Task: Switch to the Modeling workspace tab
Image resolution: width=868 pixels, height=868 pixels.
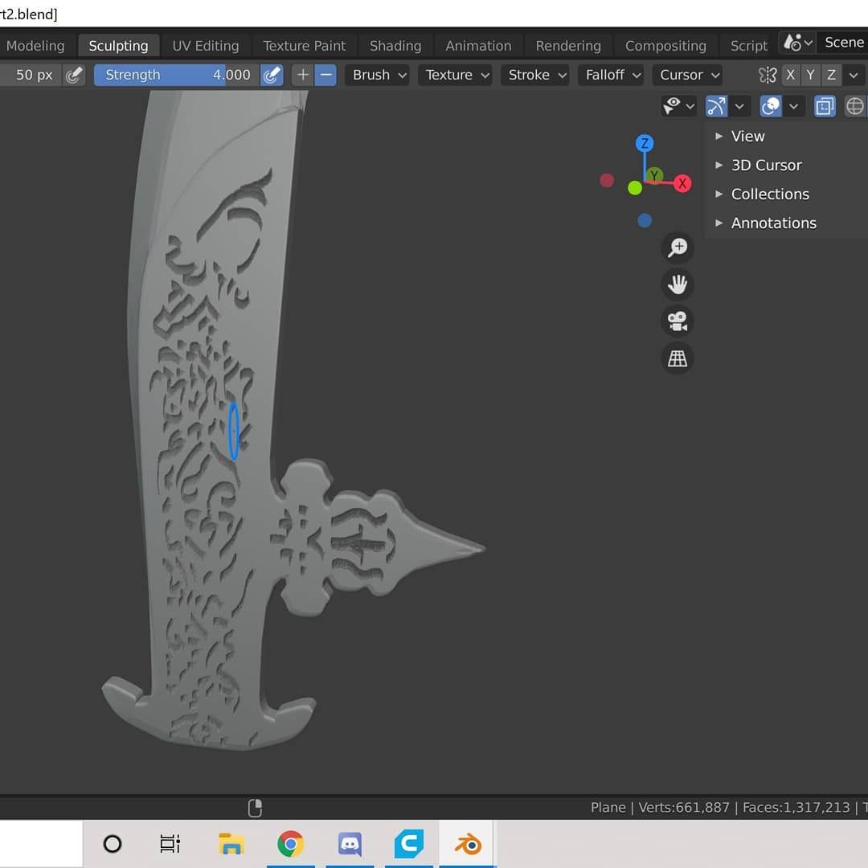Action: coord(35,45)
